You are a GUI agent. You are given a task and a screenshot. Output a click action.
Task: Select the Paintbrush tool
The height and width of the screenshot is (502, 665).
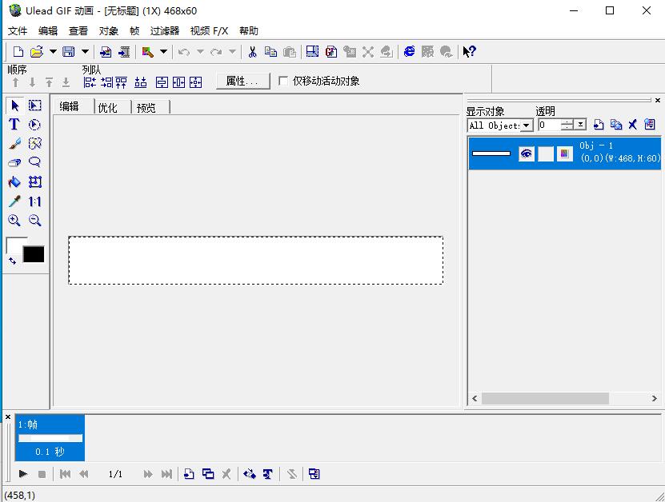pos(14,144)
